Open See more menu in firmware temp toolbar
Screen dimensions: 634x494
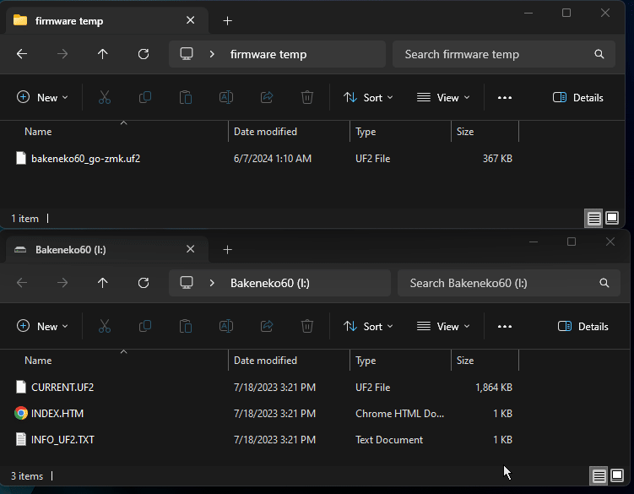click(x=505, y=97)
